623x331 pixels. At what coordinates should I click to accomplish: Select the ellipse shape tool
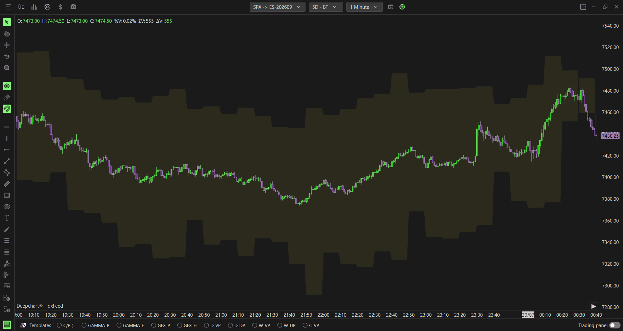pyautogui.click(x=7, y=207)
